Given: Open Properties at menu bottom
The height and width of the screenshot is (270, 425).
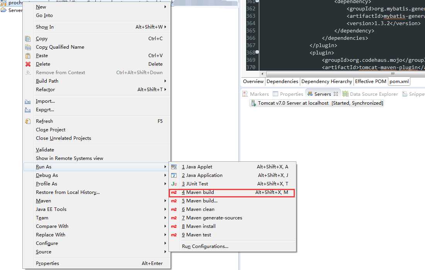Looking at the screenshot, I should click(x=97, y=263).
